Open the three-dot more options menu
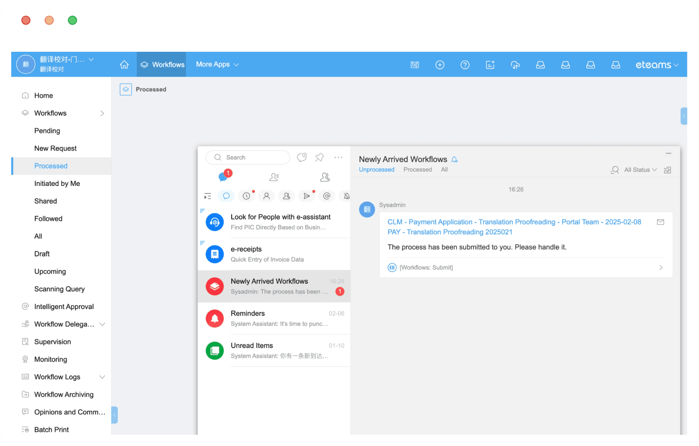 tap(338, 157)
